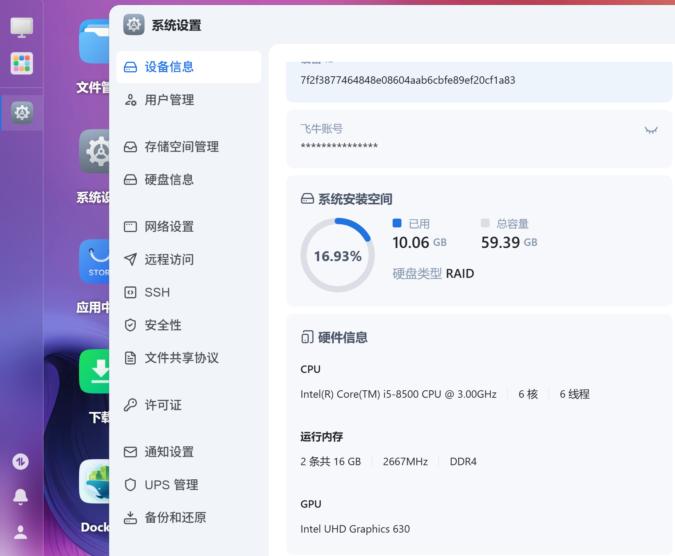Screen dimensions: 675x556
Task: Select the 系统设置 gear in the taskbar
Action: (21, 113)
